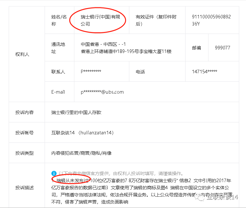This screenshot has height=208, width=246.
Task: Click the '投诉描述' row label
Action: click(x=25, y=187)
